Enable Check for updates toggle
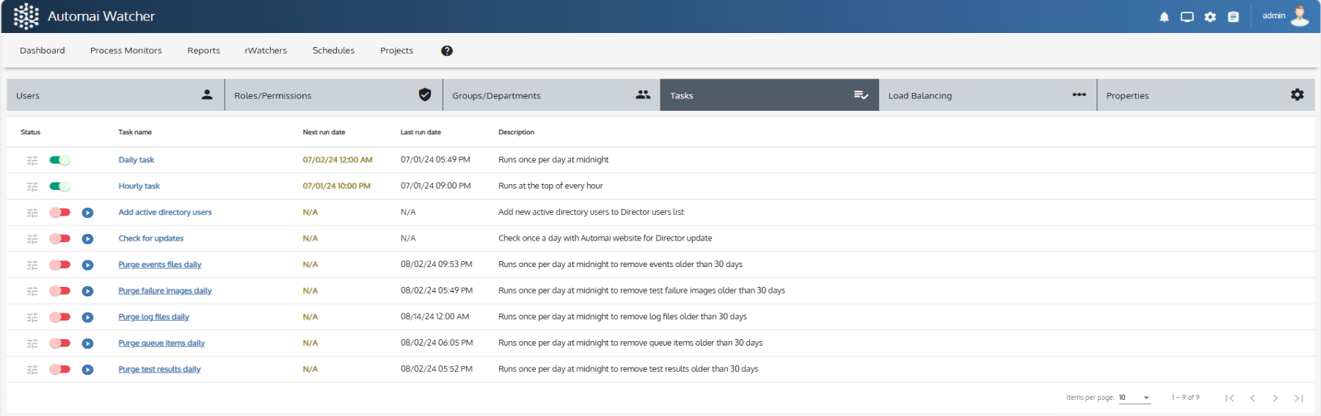 [x=60, y=238]
